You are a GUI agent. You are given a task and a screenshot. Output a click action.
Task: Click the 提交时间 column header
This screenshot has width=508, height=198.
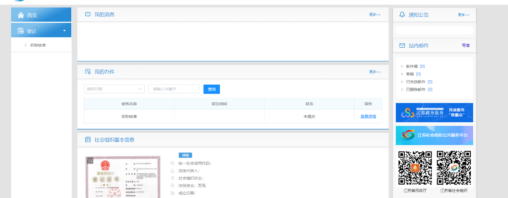pyautogui.click(x=219, y=104)
